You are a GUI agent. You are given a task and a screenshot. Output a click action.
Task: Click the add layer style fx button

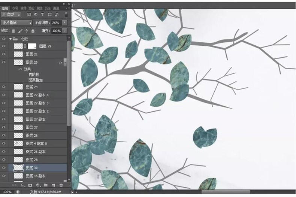(22, 185)
